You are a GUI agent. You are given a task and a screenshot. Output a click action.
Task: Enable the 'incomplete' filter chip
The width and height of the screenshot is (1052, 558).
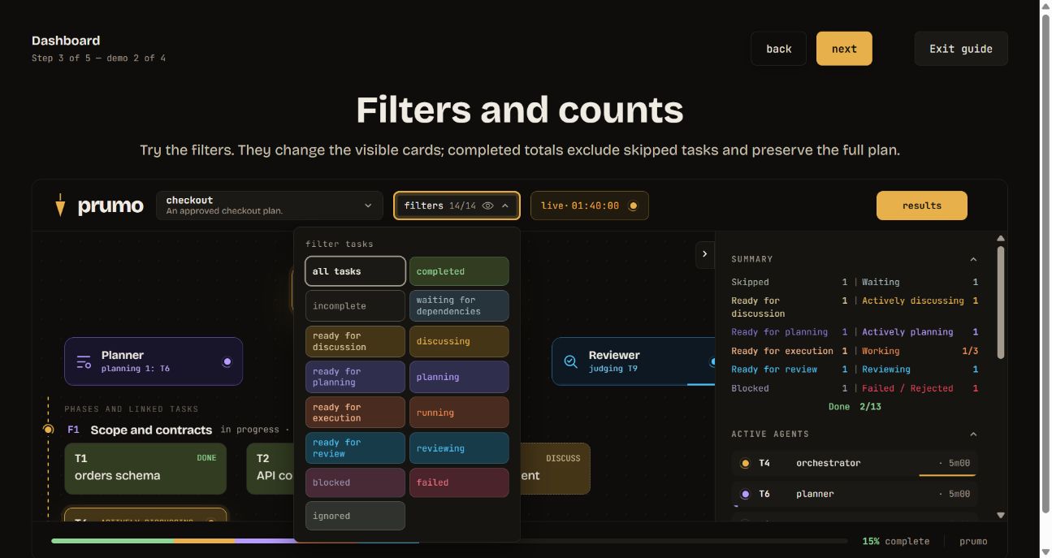pyautogui.click(x=355, y=306)
